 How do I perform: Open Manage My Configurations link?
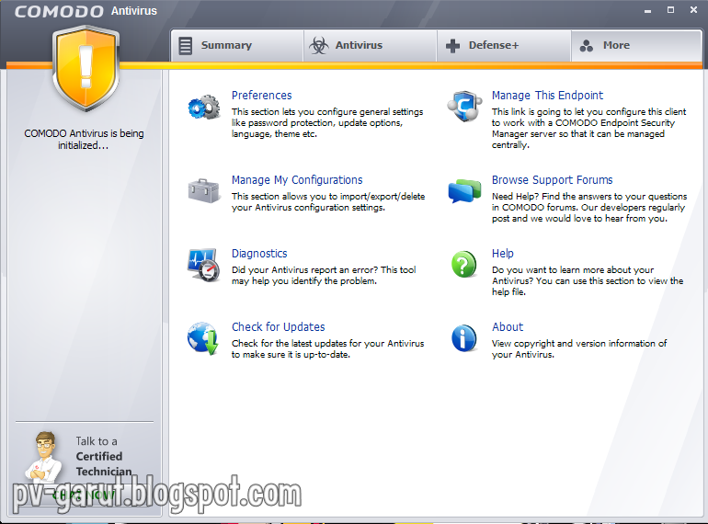tap(297, 179)
